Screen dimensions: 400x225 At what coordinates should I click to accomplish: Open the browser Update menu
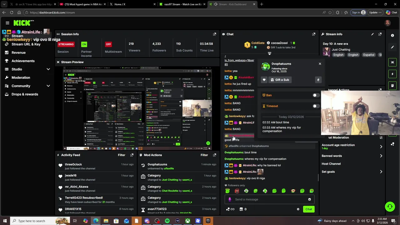[x=375, y=12]
